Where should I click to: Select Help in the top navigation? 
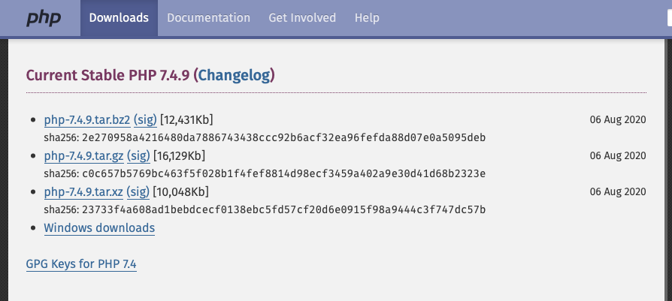point(367,18)
